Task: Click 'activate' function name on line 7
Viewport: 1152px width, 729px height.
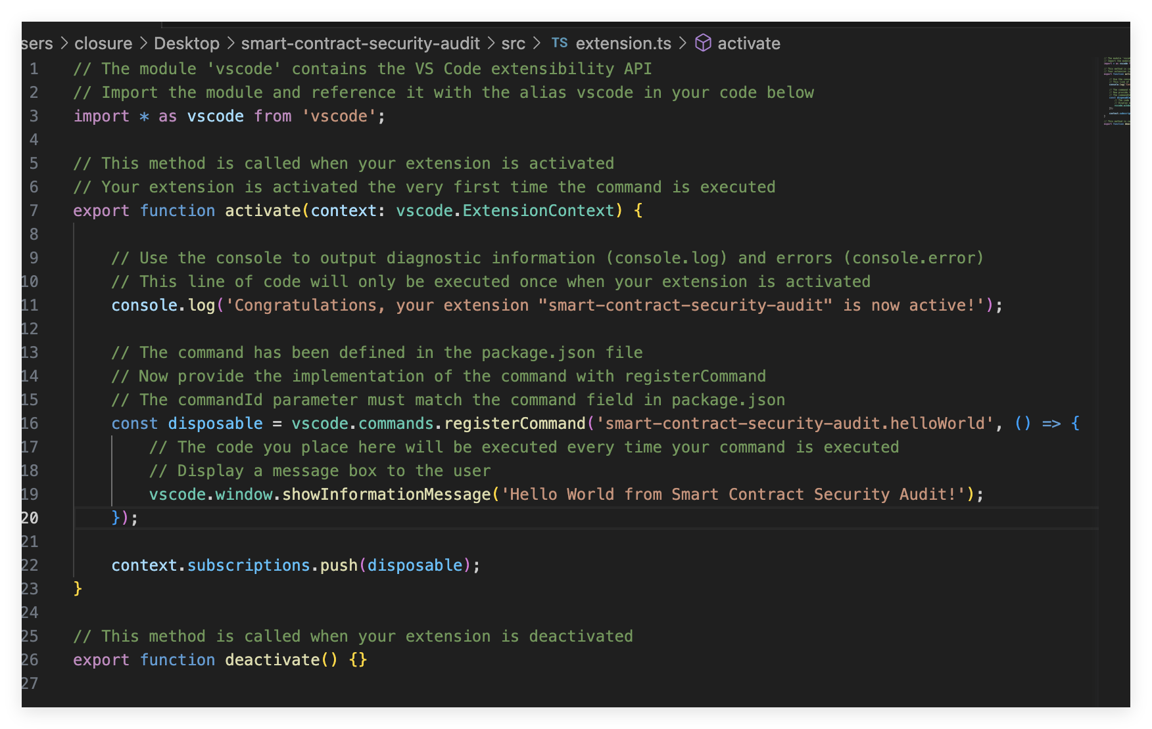Action: click(263, 211)
